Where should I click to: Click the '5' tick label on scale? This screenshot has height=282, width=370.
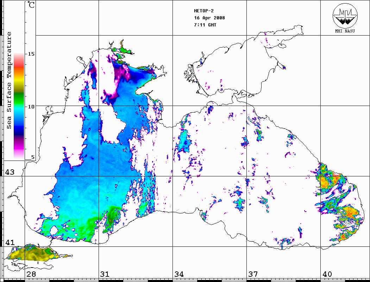pyautogui.click(x=33, y=157)
